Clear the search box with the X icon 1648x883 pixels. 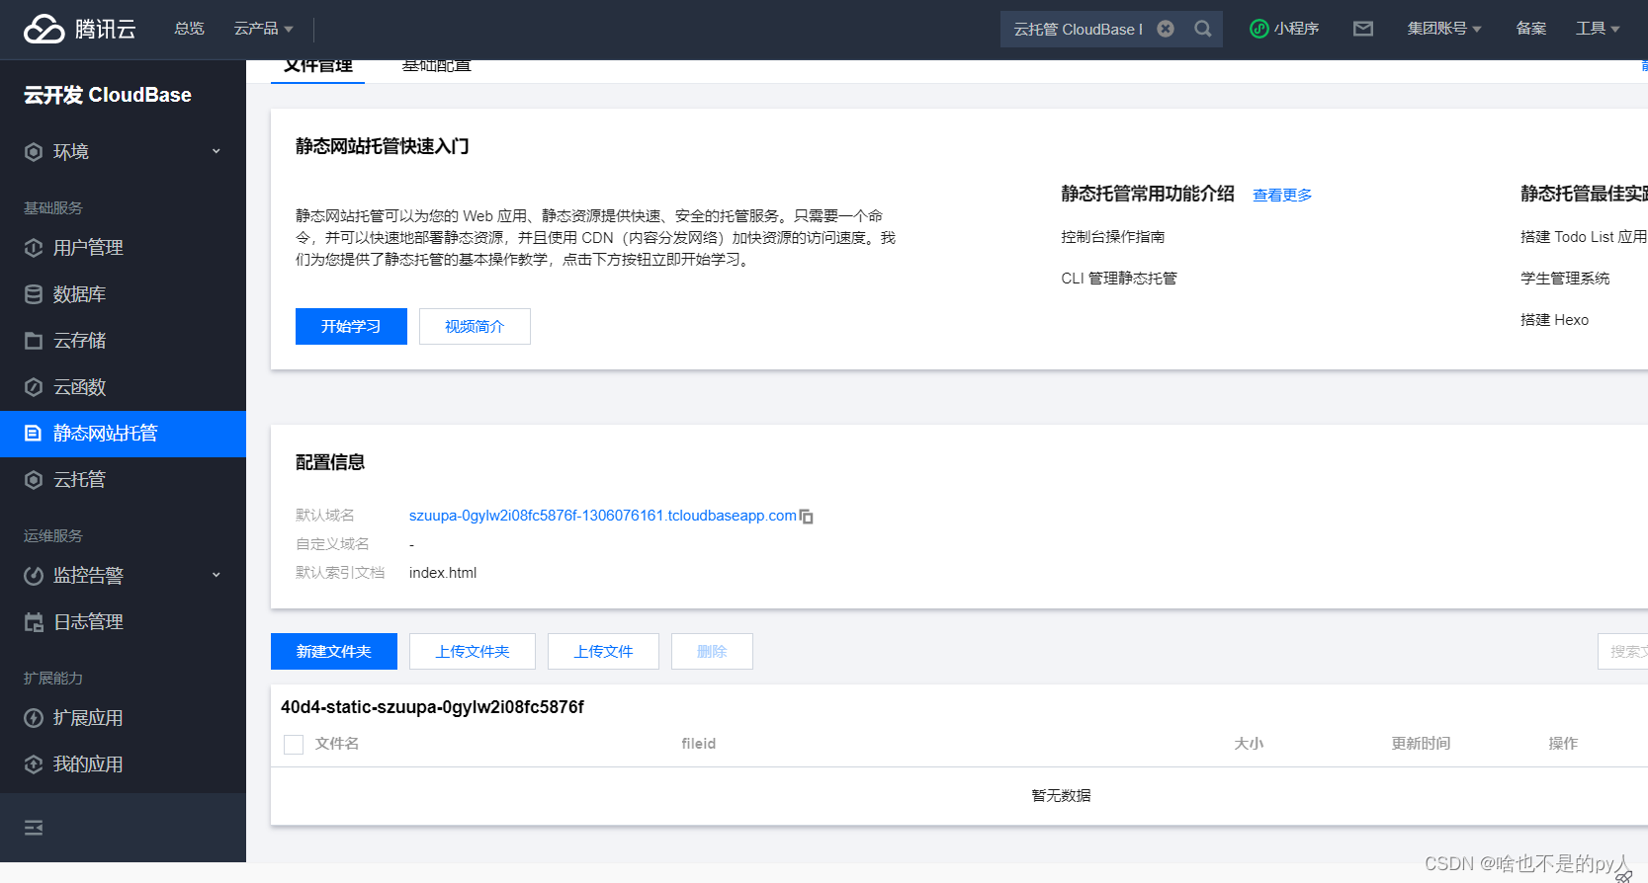point(1166,29)
